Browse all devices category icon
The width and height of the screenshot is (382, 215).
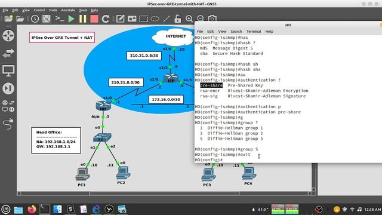click(8, 106)
